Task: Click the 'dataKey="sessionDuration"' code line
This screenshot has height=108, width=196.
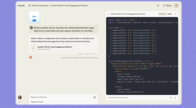Action: (x=130, y=92)
